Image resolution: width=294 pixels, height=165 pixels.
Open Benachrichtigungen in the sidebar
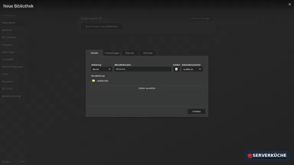pyautogui.click(x=13, y=66)
